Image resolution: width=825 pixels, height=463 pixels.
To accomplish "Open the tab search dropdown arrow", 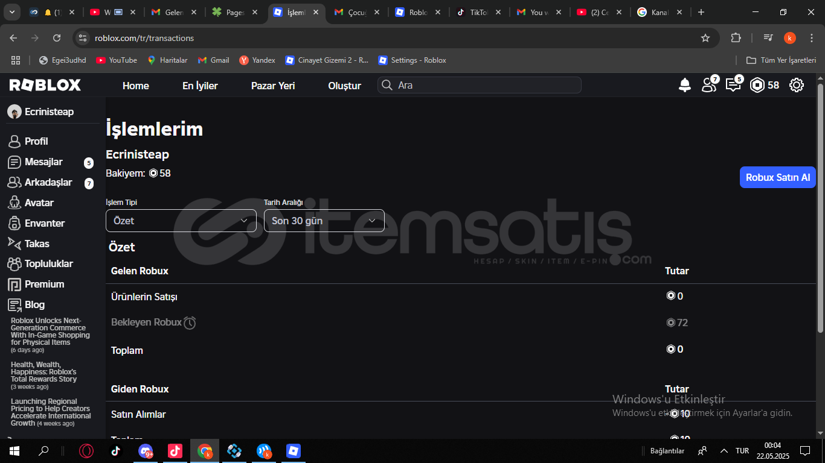I will [11, 12].
